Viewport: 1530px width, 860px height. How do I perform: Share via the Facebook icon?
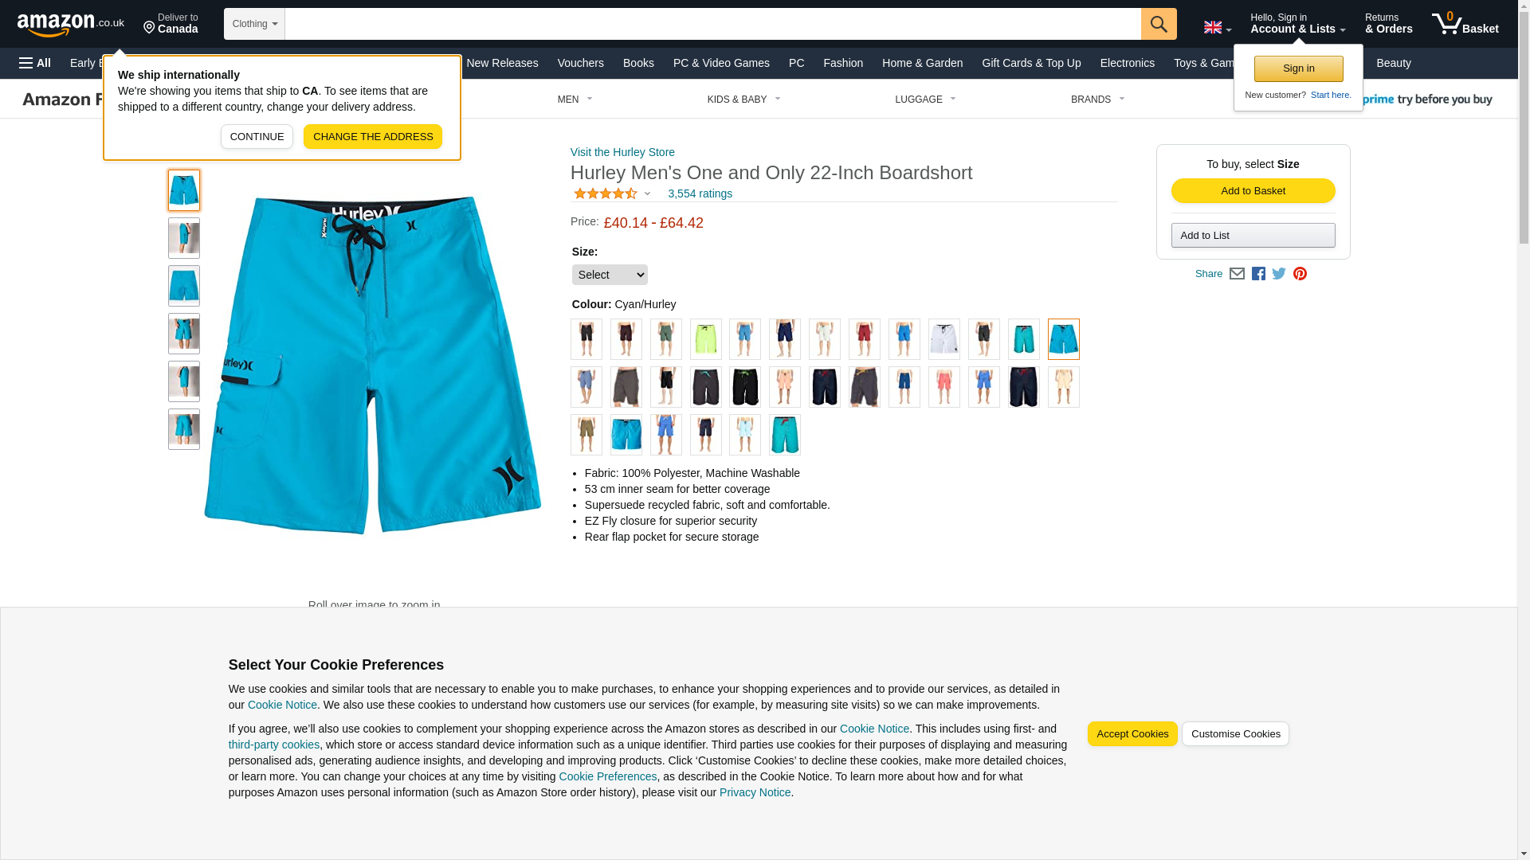click(1258, 274)
